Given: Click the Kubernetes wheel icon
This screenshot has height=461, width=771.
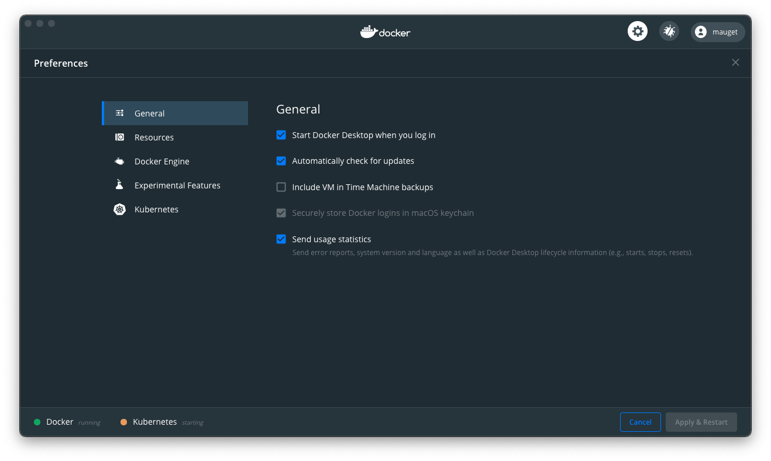Looking at the screenshot, I should coord(119,209).
